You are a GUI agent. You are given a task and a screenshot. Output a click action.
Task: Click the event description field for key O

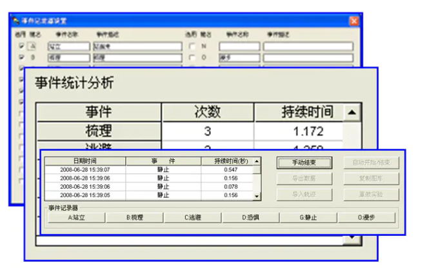(x=308, y=57)
